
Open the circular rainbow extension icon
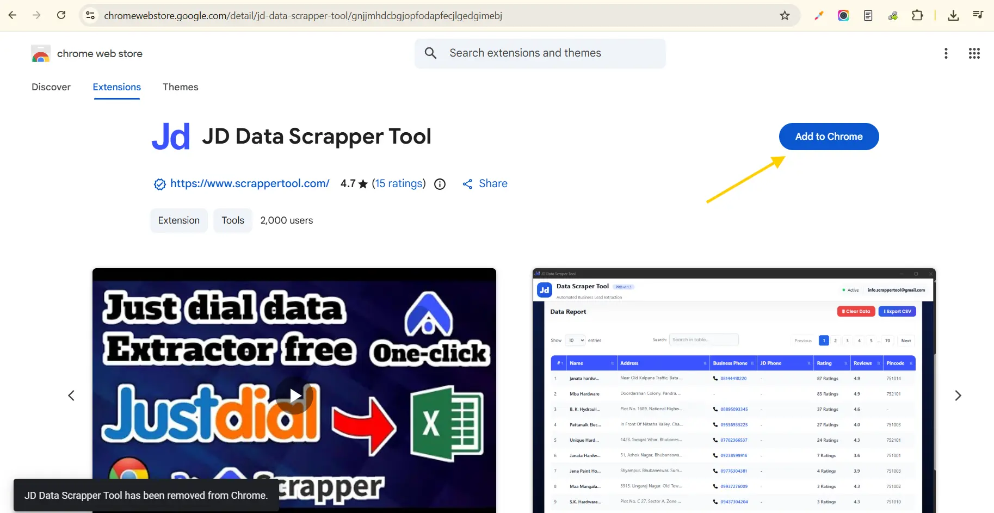coord(843,15)
